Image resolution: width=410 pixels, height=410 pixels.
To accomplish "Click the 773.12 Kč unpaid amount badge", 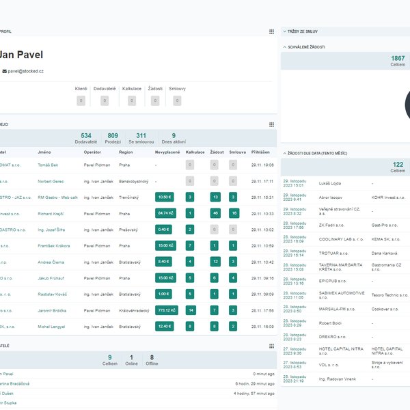I will pyautogui.click(x=166, y=310).
